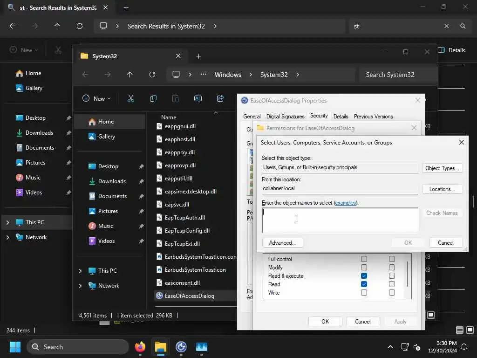The height and width of the screenshot is (358, 477).
Task: Go up one level in System32 window
Action: [x=130, y=75]
